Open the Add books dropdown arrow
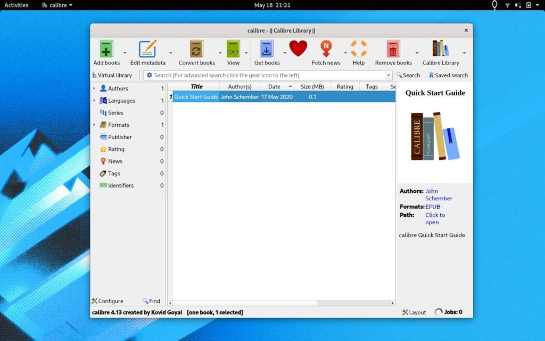 coord(125,53)
